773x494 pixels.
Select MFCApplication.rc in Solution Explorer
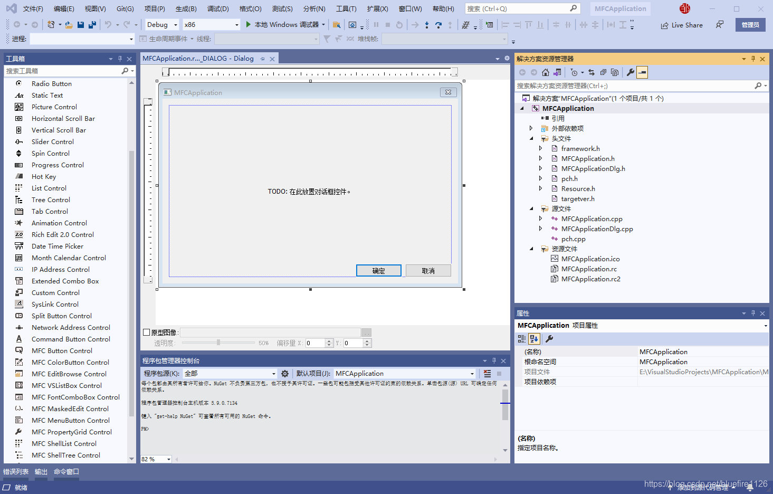[589, 269]
